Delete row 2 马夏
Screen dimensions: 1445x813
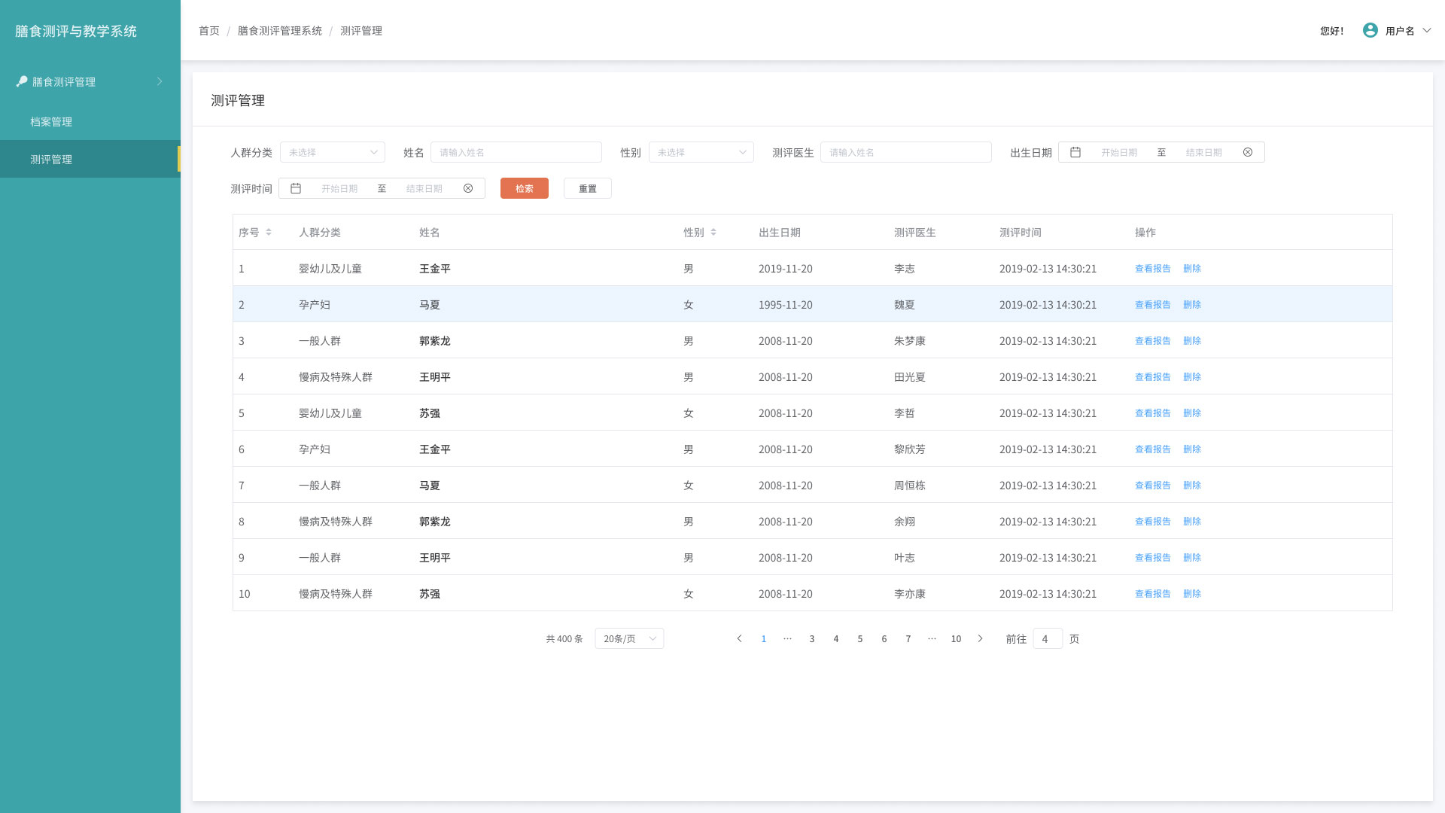[1192, 305]
